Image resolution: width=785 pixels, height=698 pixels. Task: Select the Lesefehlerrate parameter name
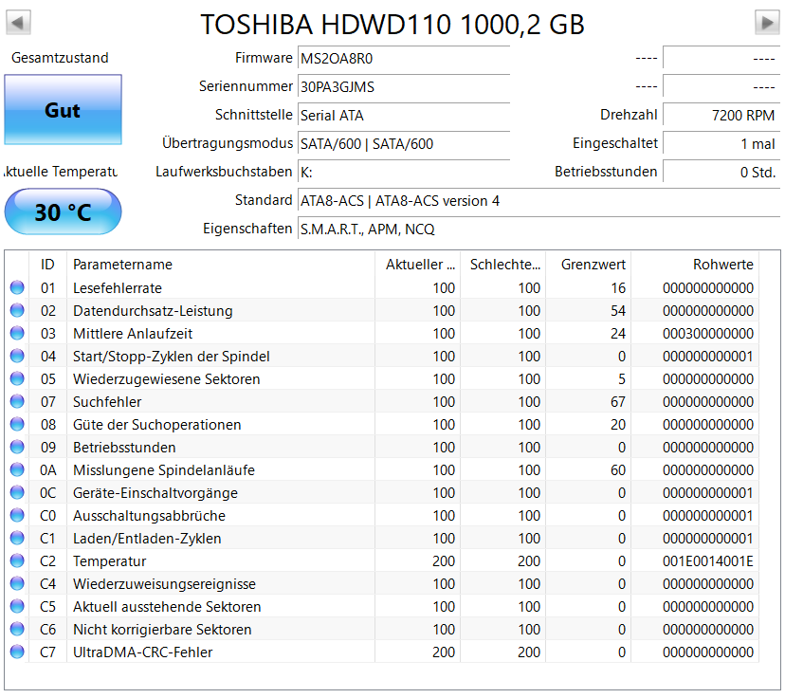(118, 288)
